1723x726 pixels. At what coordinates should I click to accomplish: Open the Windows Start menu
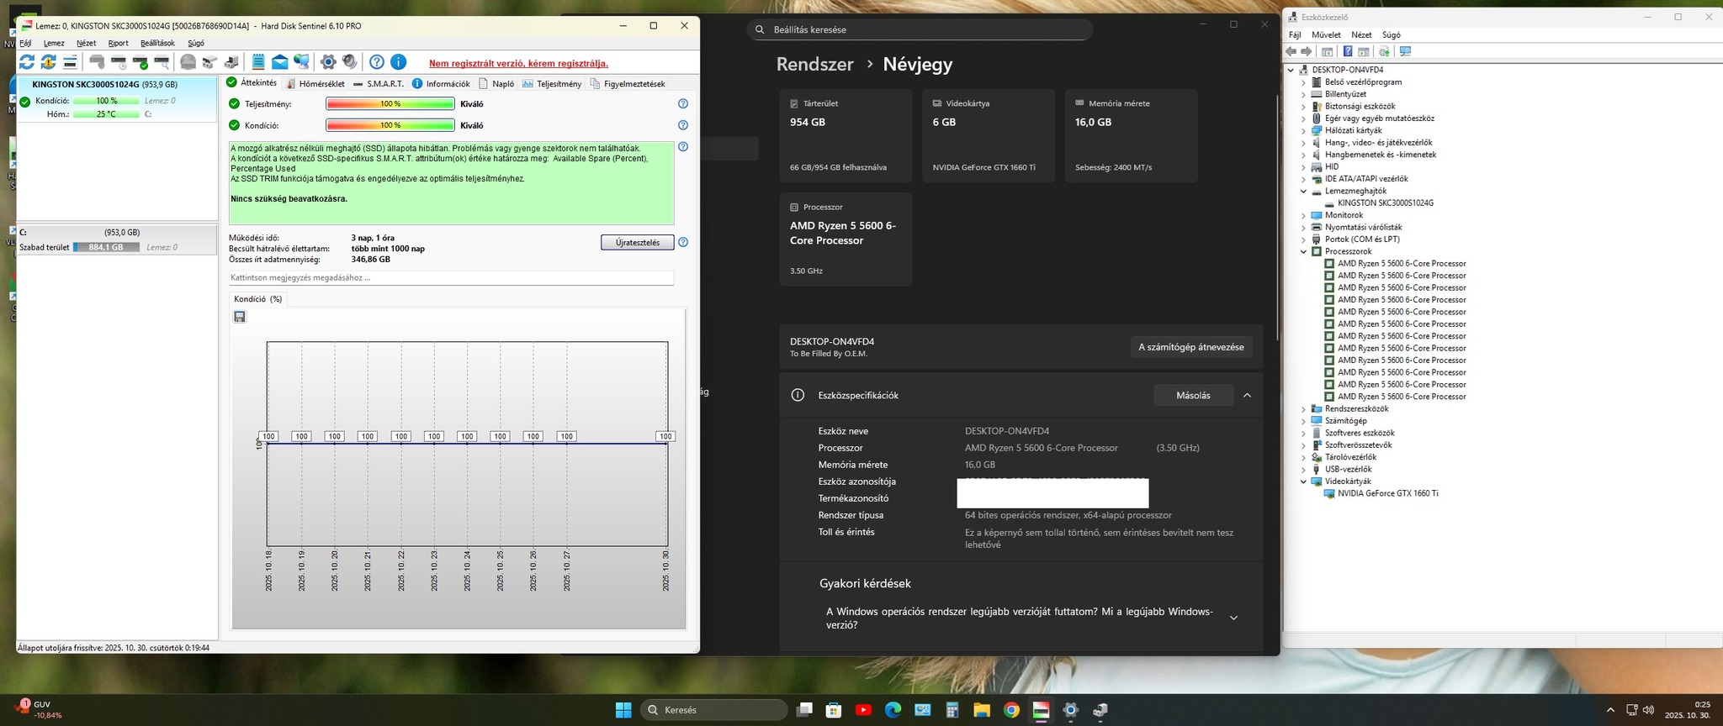click(623, 710)
